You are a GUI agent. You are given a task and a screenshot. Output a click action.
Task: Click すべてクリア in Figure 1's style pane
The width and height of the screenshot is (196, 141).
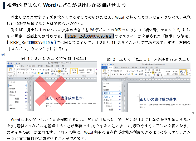[x=12, y=82]
